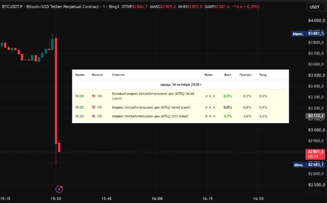Click the Пред. column header
The image size is (327, 203).
pyautogui.click(x=263, y=75)
